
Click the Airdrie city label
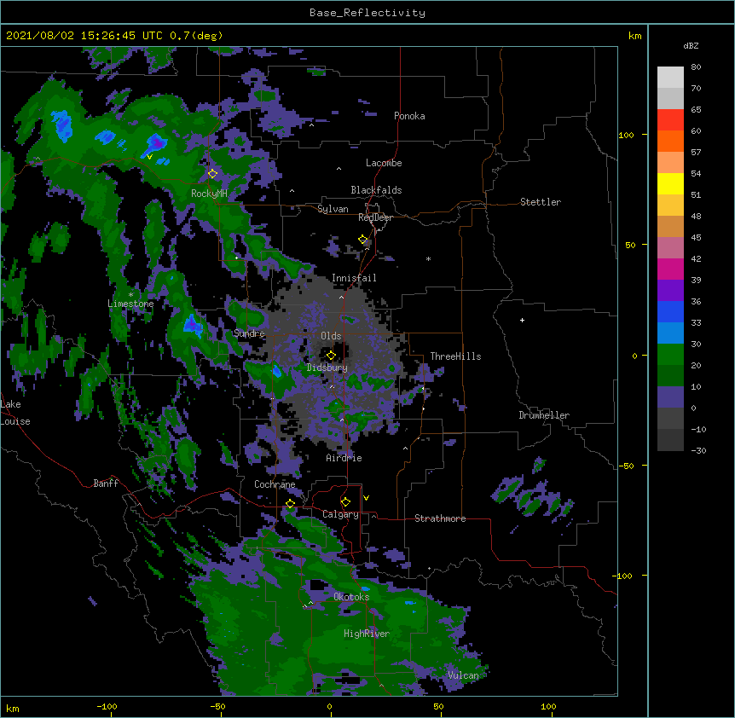(x=344, y=458)
